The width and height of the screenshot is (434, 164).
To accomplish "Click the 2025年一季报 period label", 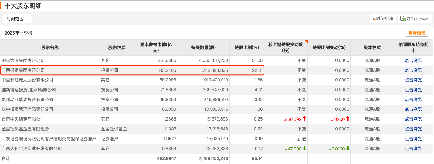I will [18, 33].
